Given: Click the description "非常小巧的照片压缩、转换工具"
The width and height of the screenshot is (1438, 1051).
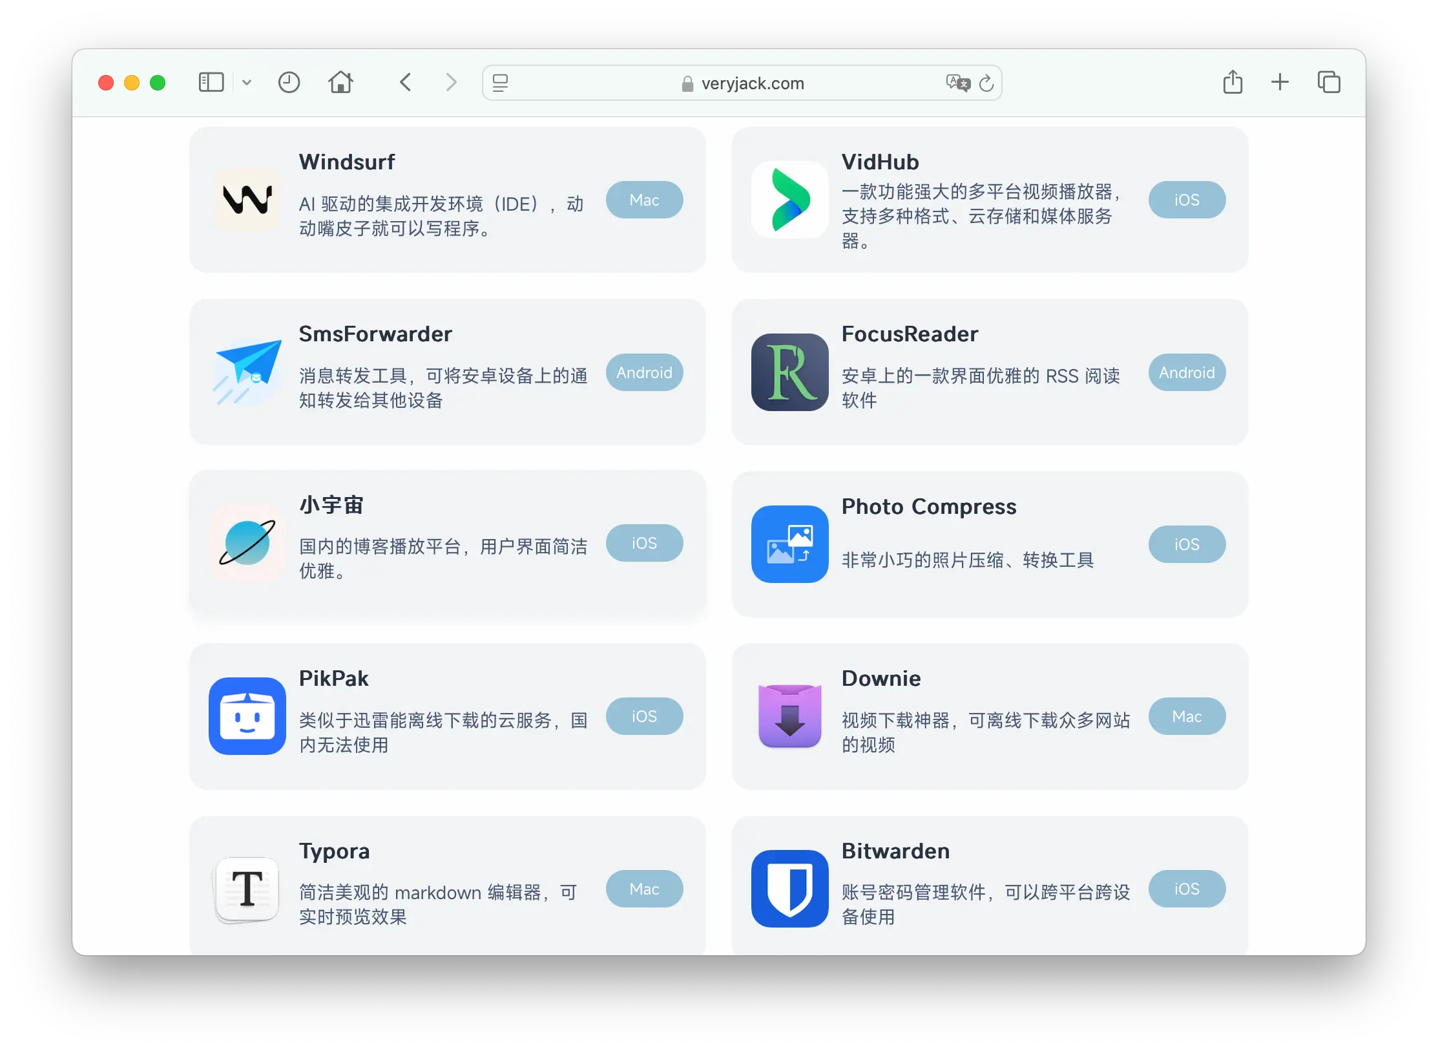Looking at the screenshot, I should pyautogui.click(x=968, y=560).
